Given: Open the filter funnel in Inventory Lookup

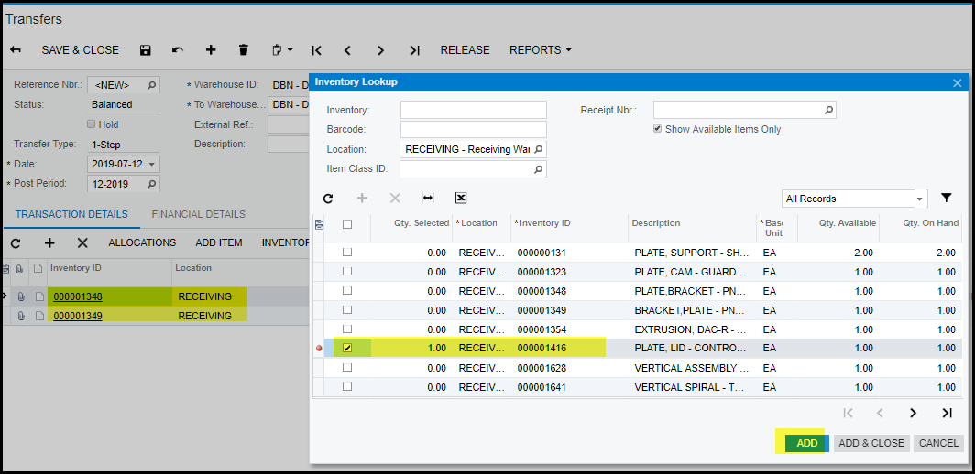Looking at the screenshot, I should pyautogui.click(x=946, y=198).
